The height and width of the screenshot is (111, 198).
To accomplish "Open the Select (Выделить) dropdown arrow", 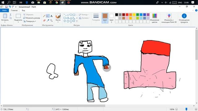I will [x=18, y=22].
